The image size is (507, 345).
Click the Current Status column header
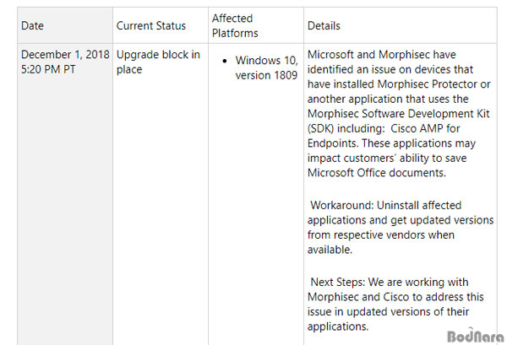151,25
